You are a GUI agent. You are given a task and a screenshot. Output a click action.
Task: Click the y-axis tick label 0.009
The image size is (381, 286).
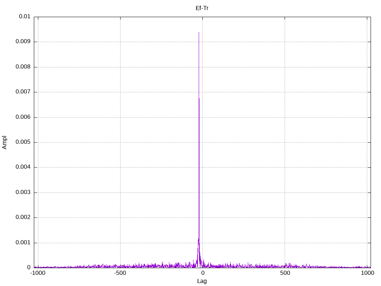tap(23, 42)
